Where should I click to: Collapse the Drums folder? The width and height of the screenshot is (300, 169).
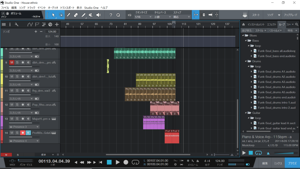tap(246, 61)
